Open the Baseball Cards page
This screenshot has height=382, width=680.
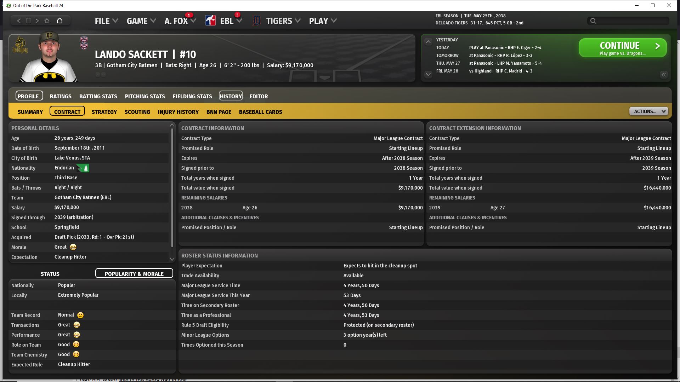tap(260, 112)
